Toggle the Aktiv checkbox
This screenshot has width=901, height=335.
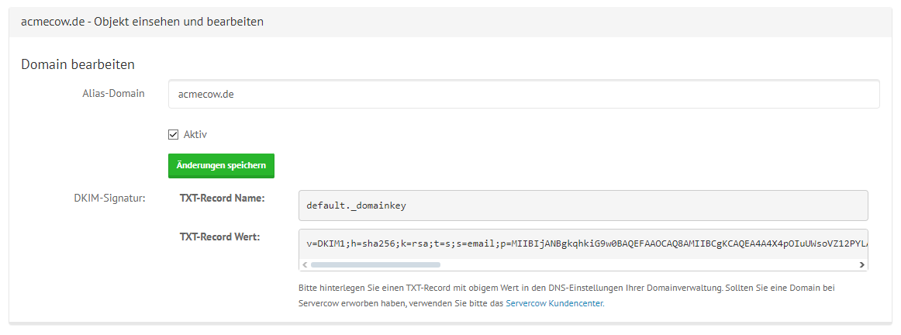click(174, 134)
